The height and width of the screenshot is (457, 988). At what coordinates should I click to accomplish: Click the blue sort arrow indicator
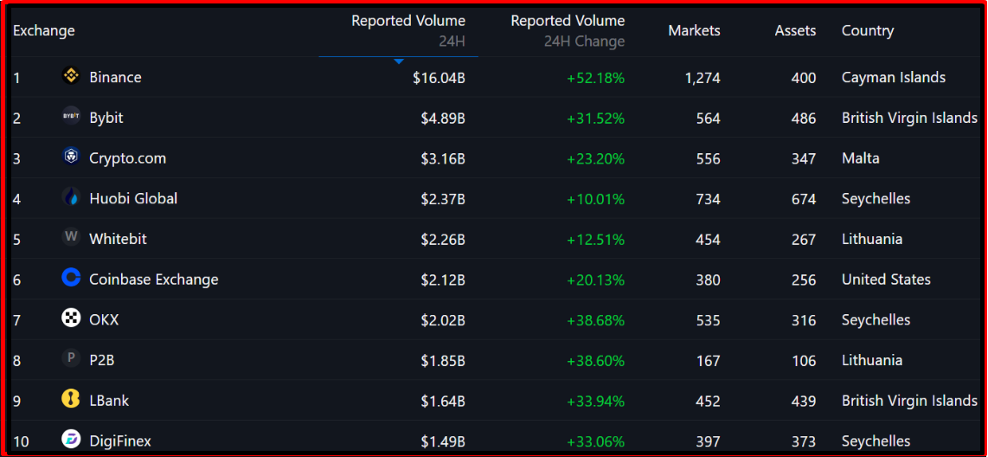[399, 61]
